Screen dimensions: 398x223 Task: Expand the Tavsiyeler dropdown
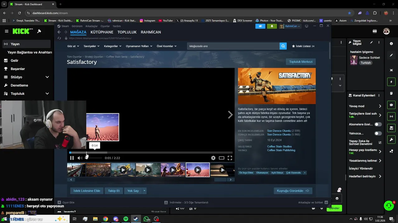(x=91, y=46)
